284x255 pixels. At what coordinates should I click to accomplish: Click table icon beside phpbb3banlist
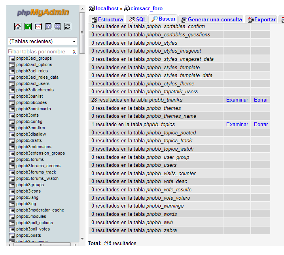pyautogui.click(x=12, y=96)
